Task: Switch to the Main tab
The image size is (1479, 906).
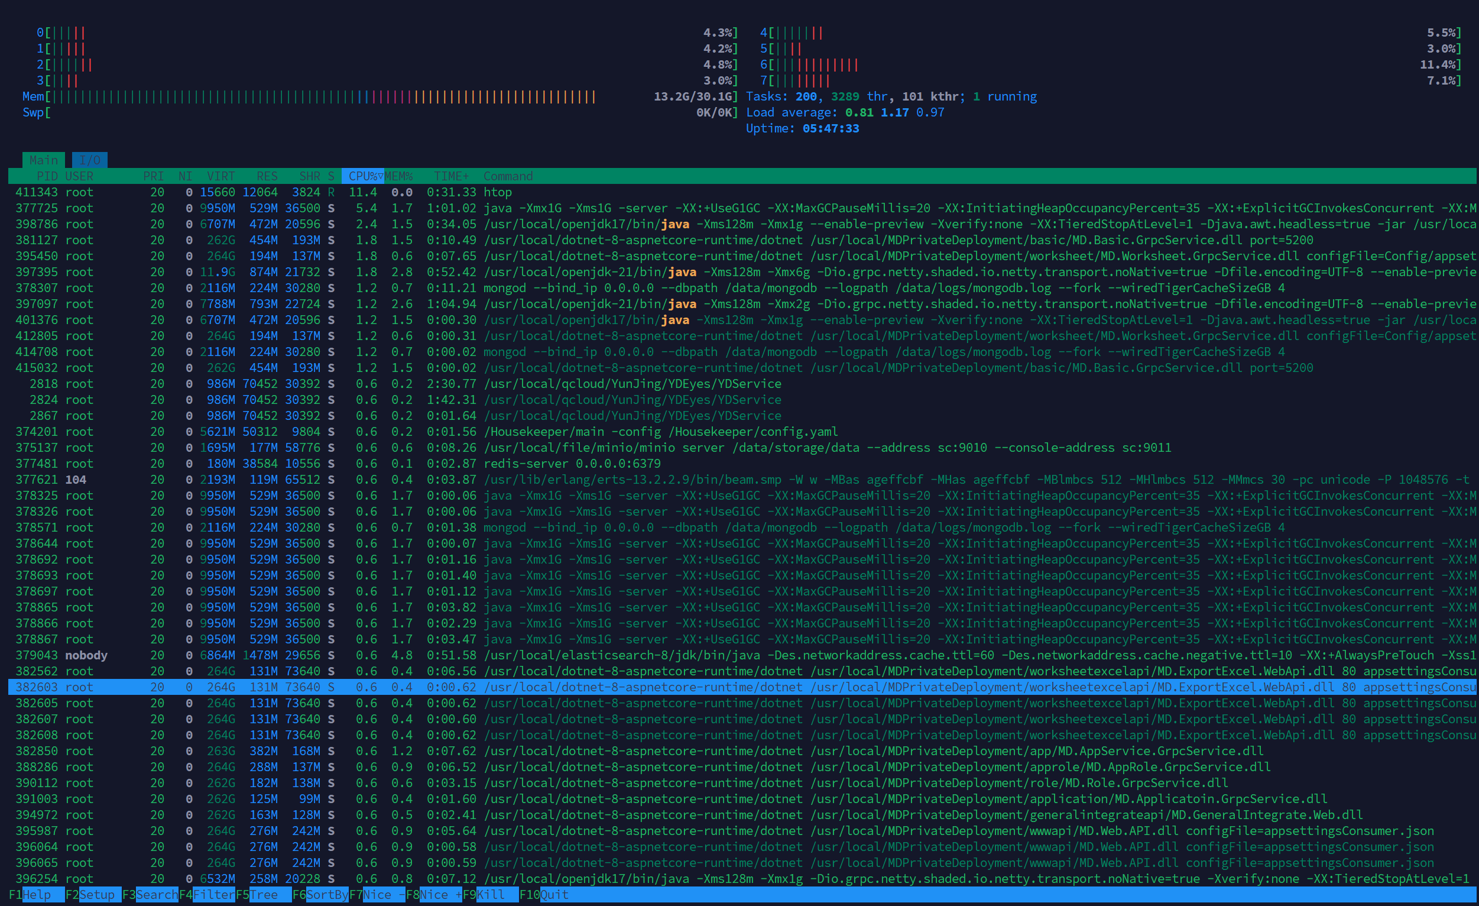Action: 44,160
